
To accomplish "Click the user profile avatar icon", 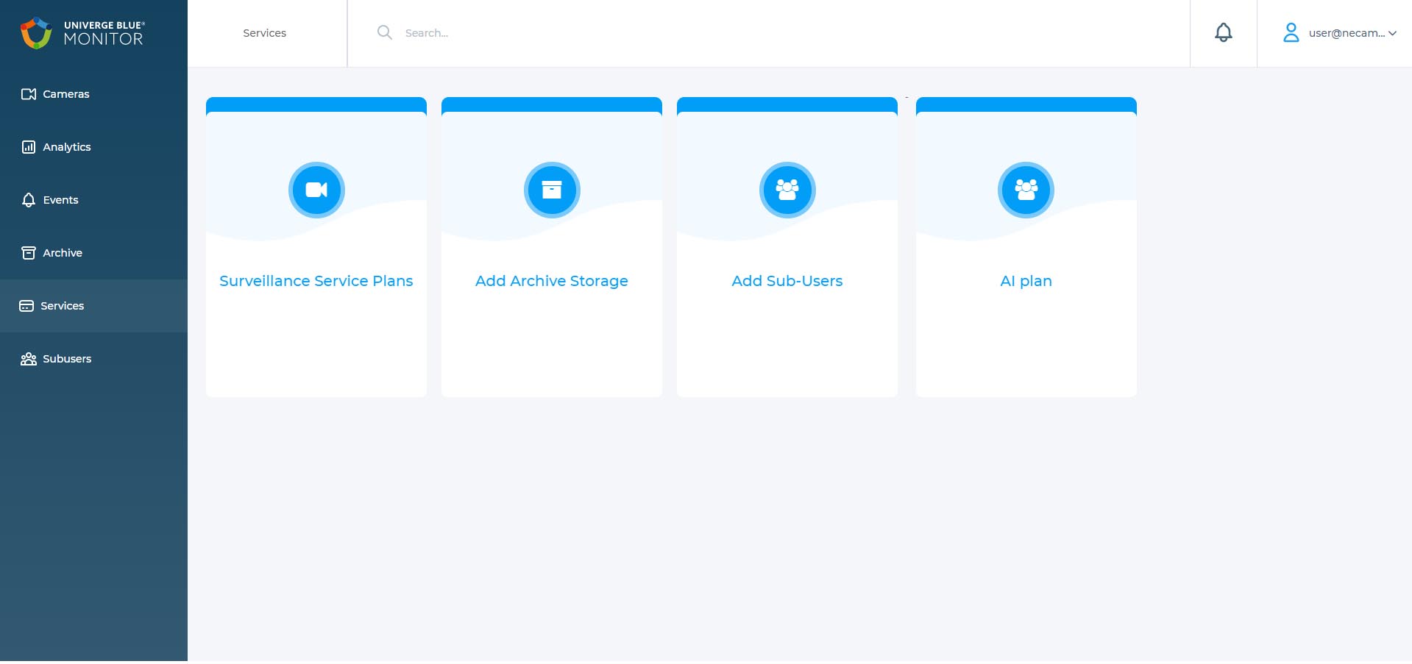I will [1291, 32].
